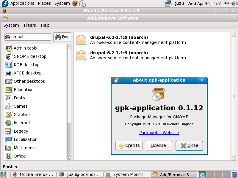The image size is (238, 178).
Task: Click the Admin tools category icon
Action: pos(8,48)
